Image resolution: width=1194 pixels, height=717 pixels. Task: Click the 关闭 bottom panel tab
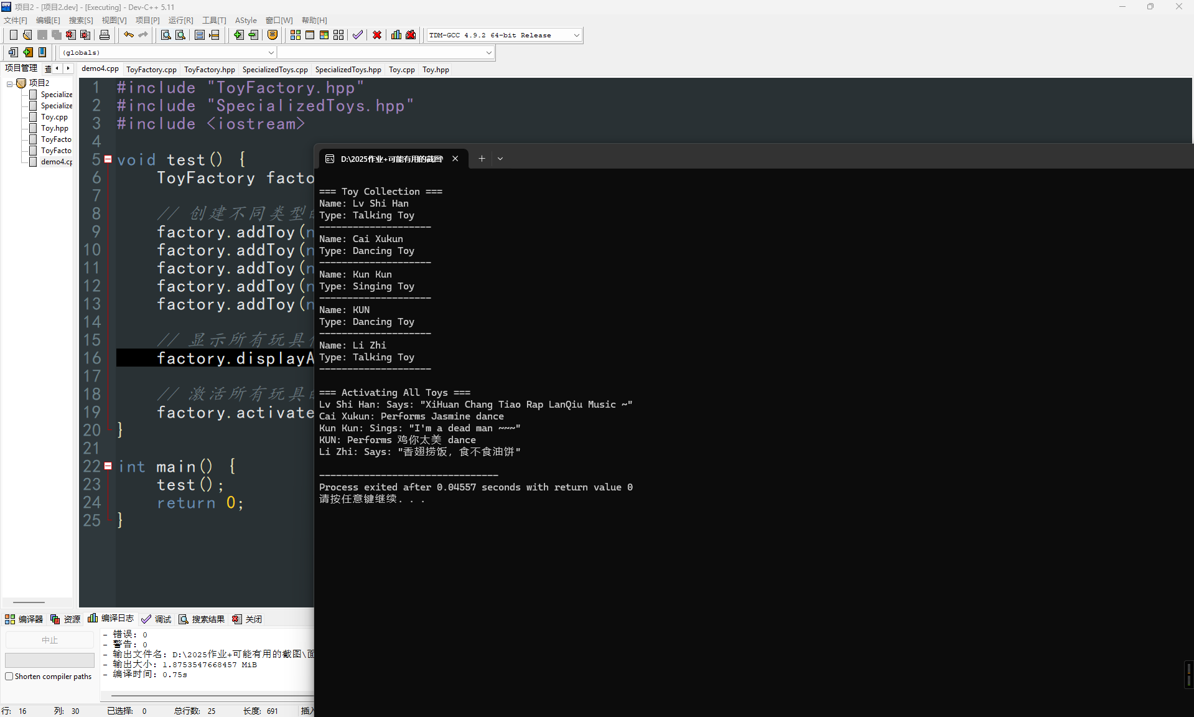point(247,619)
